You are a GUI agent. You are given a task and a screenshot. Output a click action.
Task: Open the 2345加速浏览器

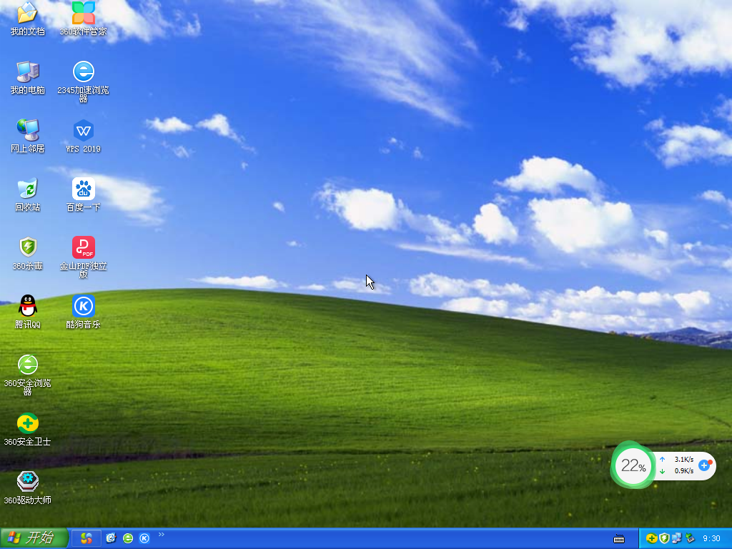pyautogui.click(x=84, y=74)
